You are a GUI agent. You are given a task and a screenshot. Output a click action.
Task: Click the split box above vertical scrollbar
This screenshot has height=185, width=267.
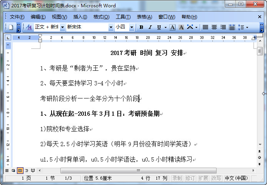(x=260, y=35)
